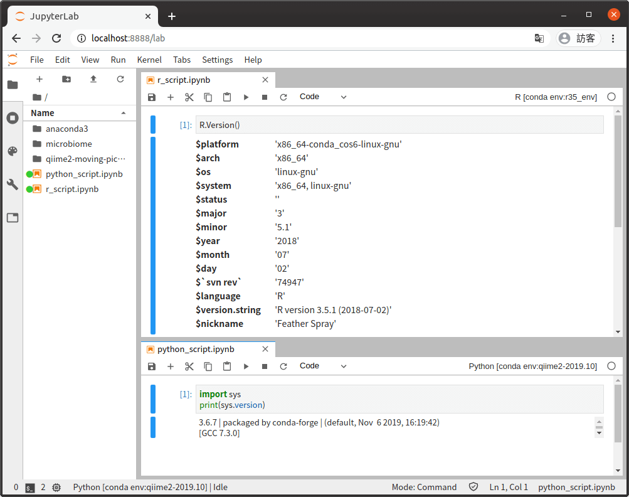Switch kernel via R [conda env:r35_env] label
This screenshot has height=497, width=629.
(556, 97)
